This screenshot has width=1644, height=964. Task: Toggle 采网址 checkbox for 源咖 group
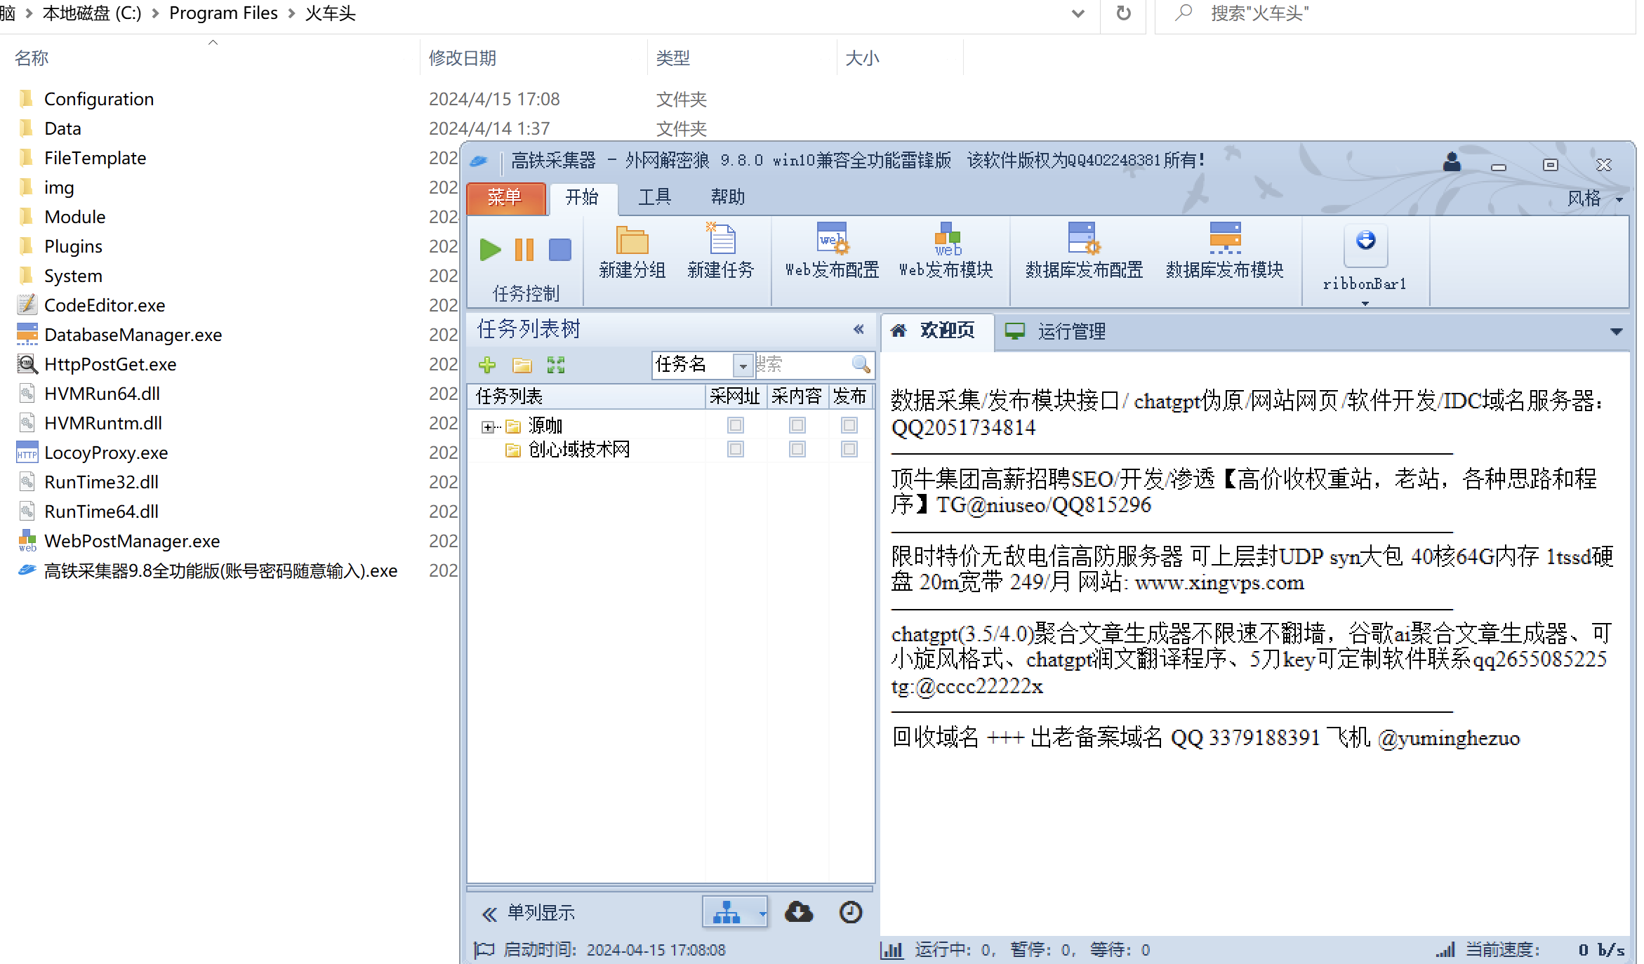pos(735,425)
